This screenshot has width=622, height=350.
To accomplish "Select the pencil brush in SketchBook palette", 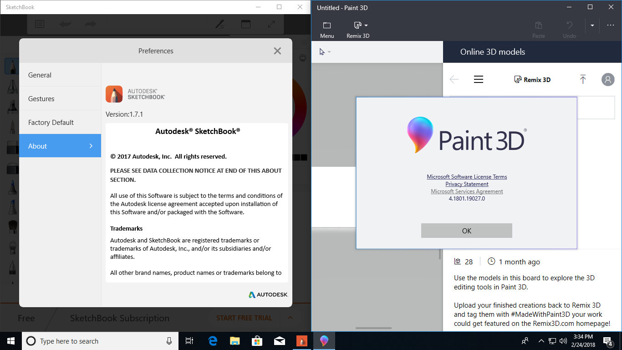I will click(11, 66).
